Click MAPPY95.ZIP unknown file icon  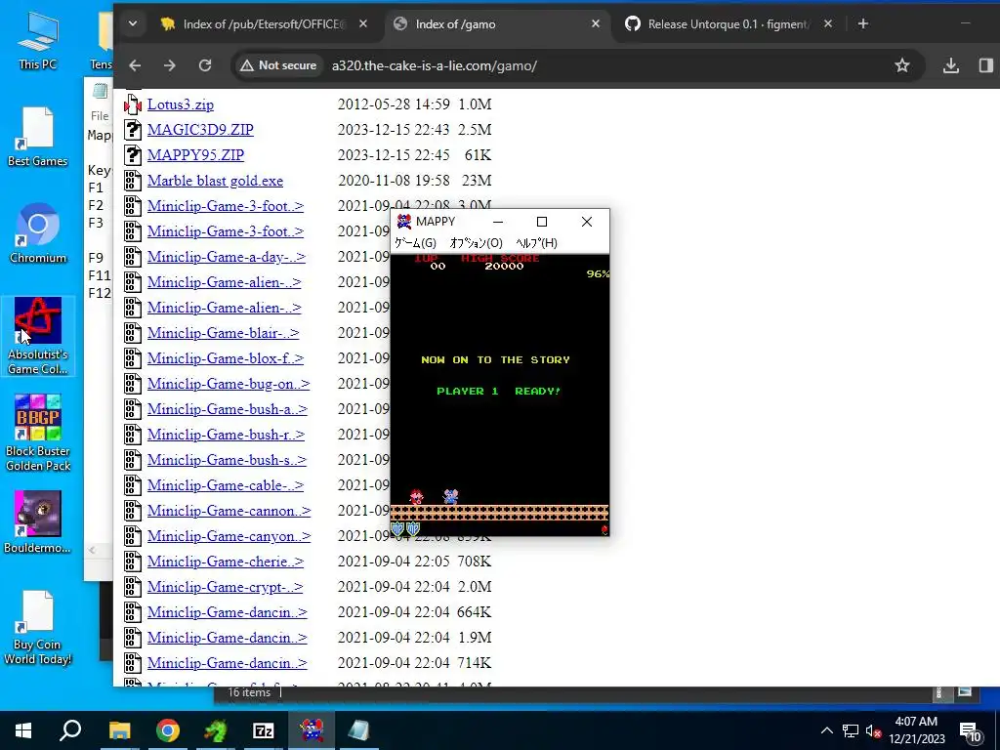pyautogui.click(x=133, y=155)
